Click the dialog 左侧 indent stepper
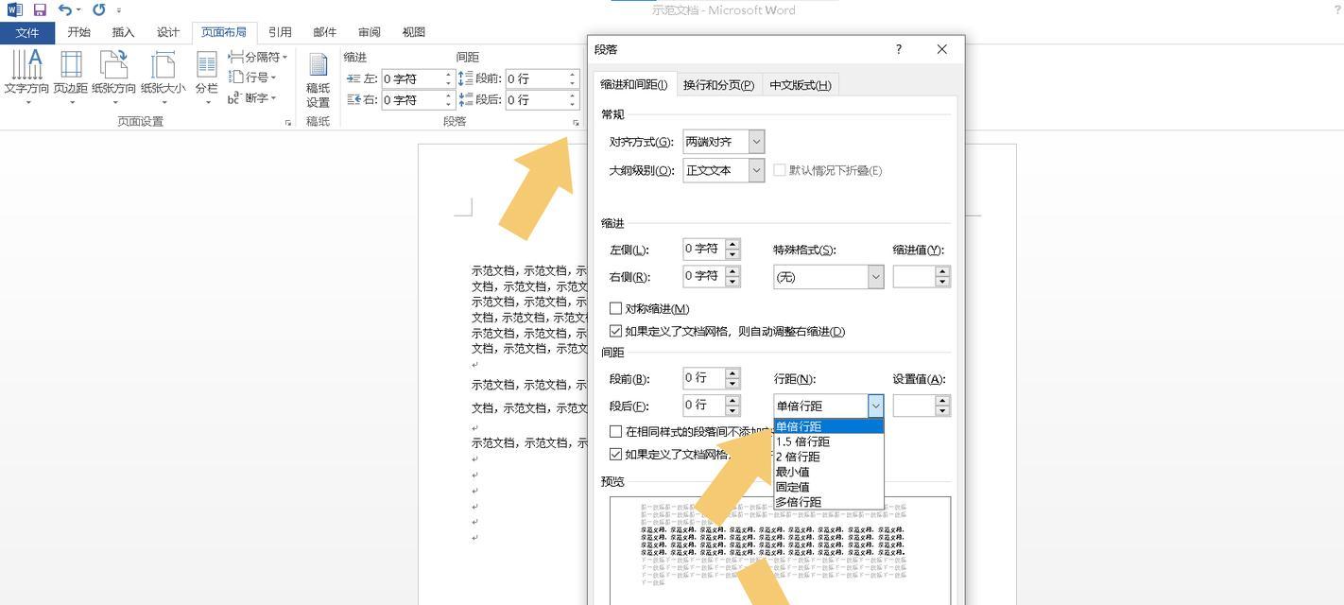Viewport: 1344px width, 605px height. coord(732,250)
